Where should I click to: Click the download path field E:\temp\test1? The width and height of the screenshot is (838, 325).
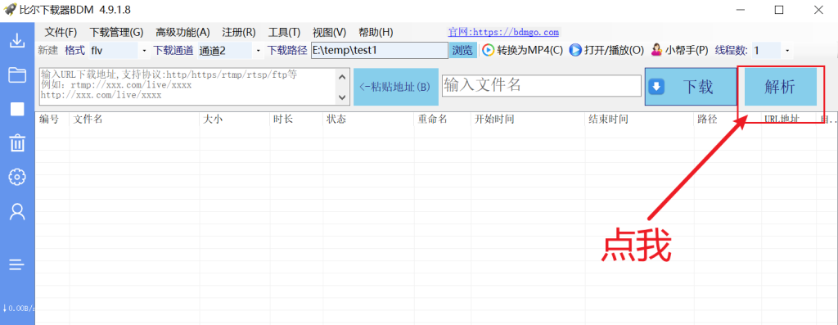coord(379,51)
